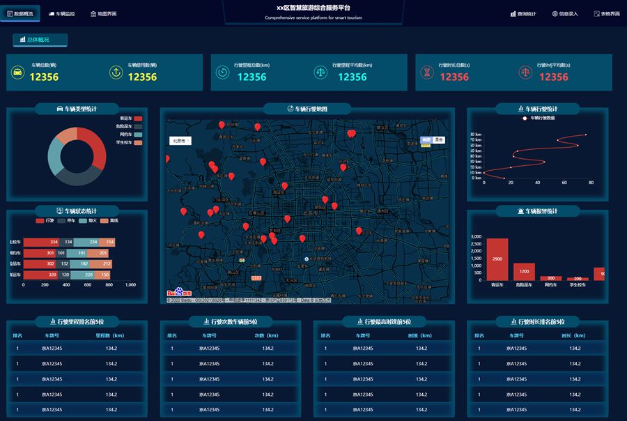
Task: Open 信息录入 from the top navigation
Action: pos(565,14)
